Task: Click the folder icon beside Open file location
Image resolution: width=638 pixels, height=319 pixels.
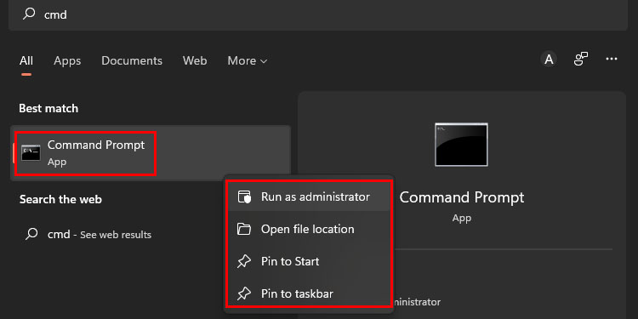Action: (244, 229)
